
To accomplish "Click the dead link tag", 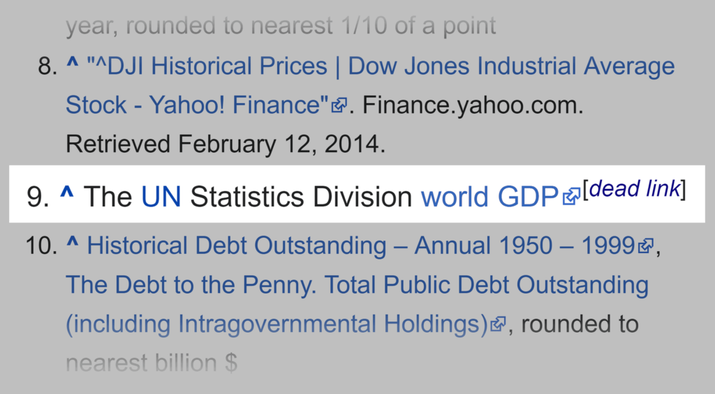I will pyautogui.click(x=635, y=189).
